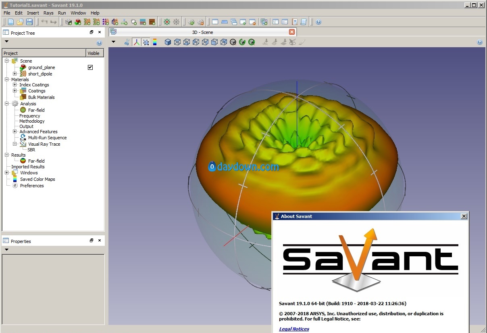This screenshot has width=487, height=333.
Task: Select Saved Color Maps in the tree
Action: pos(37,179)
